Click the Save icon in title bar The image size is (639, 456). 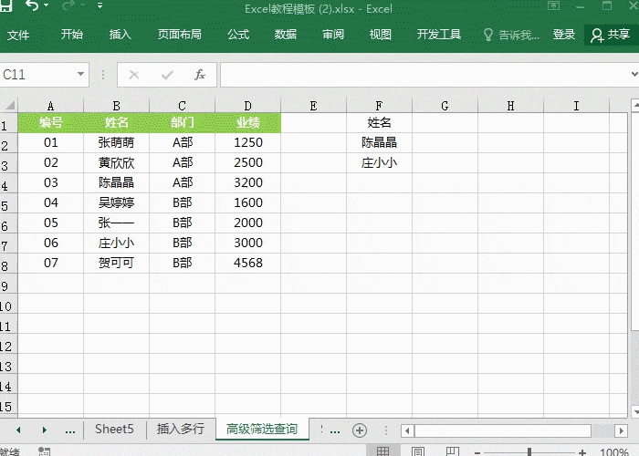point(5,5)
